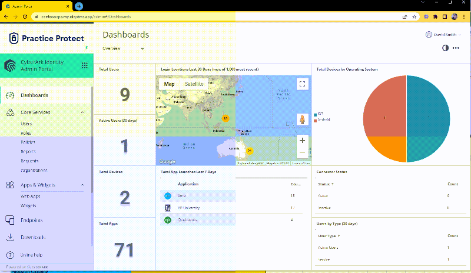Open the browser side panel icon
471x273 pixels.
(445, 17)
